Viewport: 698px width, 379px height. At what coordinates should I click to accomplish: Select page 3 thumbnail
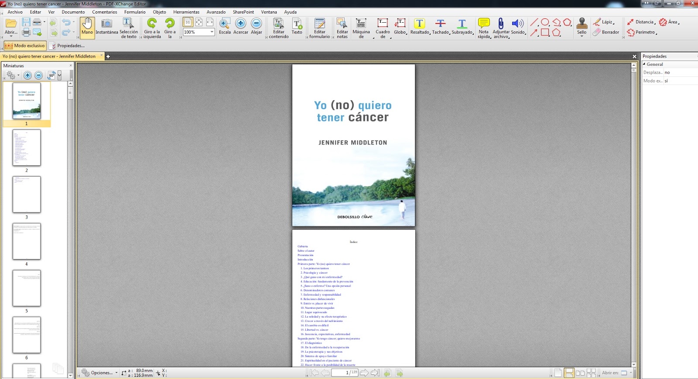[27, 195]
